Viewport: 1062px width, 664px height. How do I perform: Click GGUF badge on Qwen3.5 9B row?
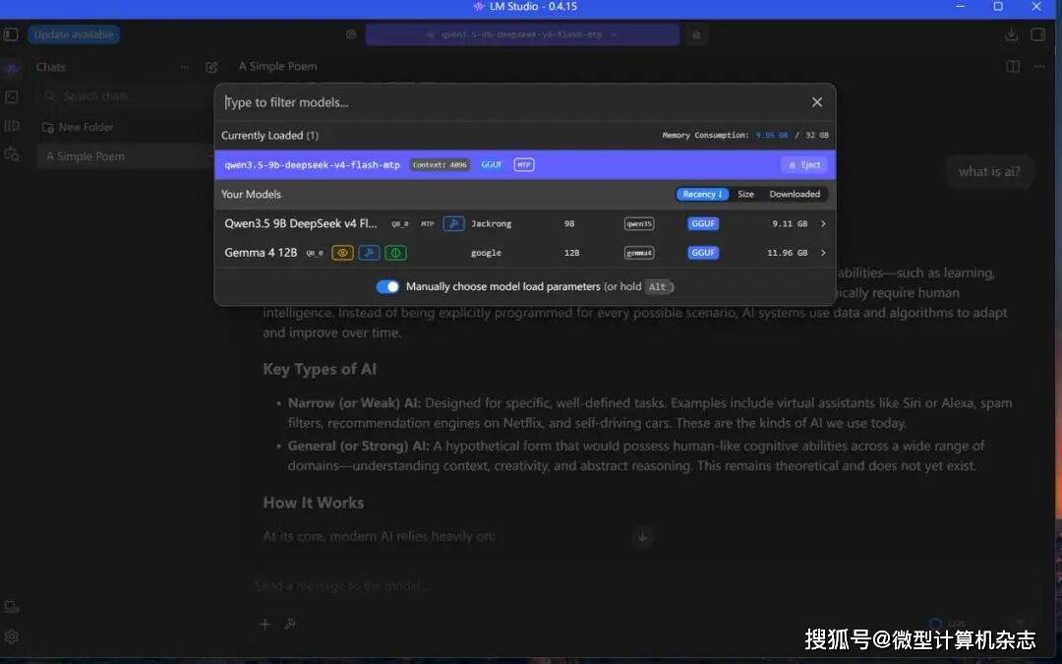[703, 223]
